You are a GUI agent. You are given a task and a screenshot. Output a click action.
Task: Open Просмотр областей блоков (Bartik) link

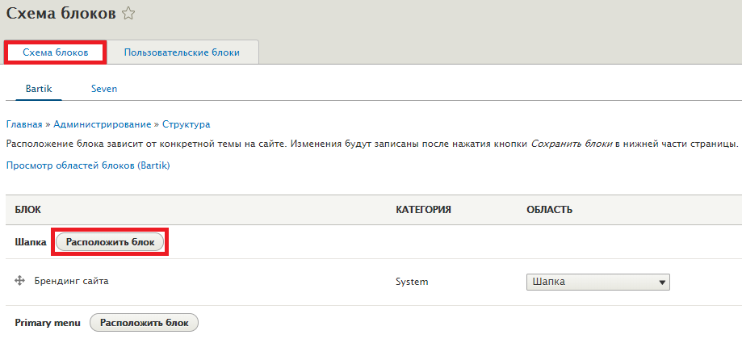pos(88,166)
